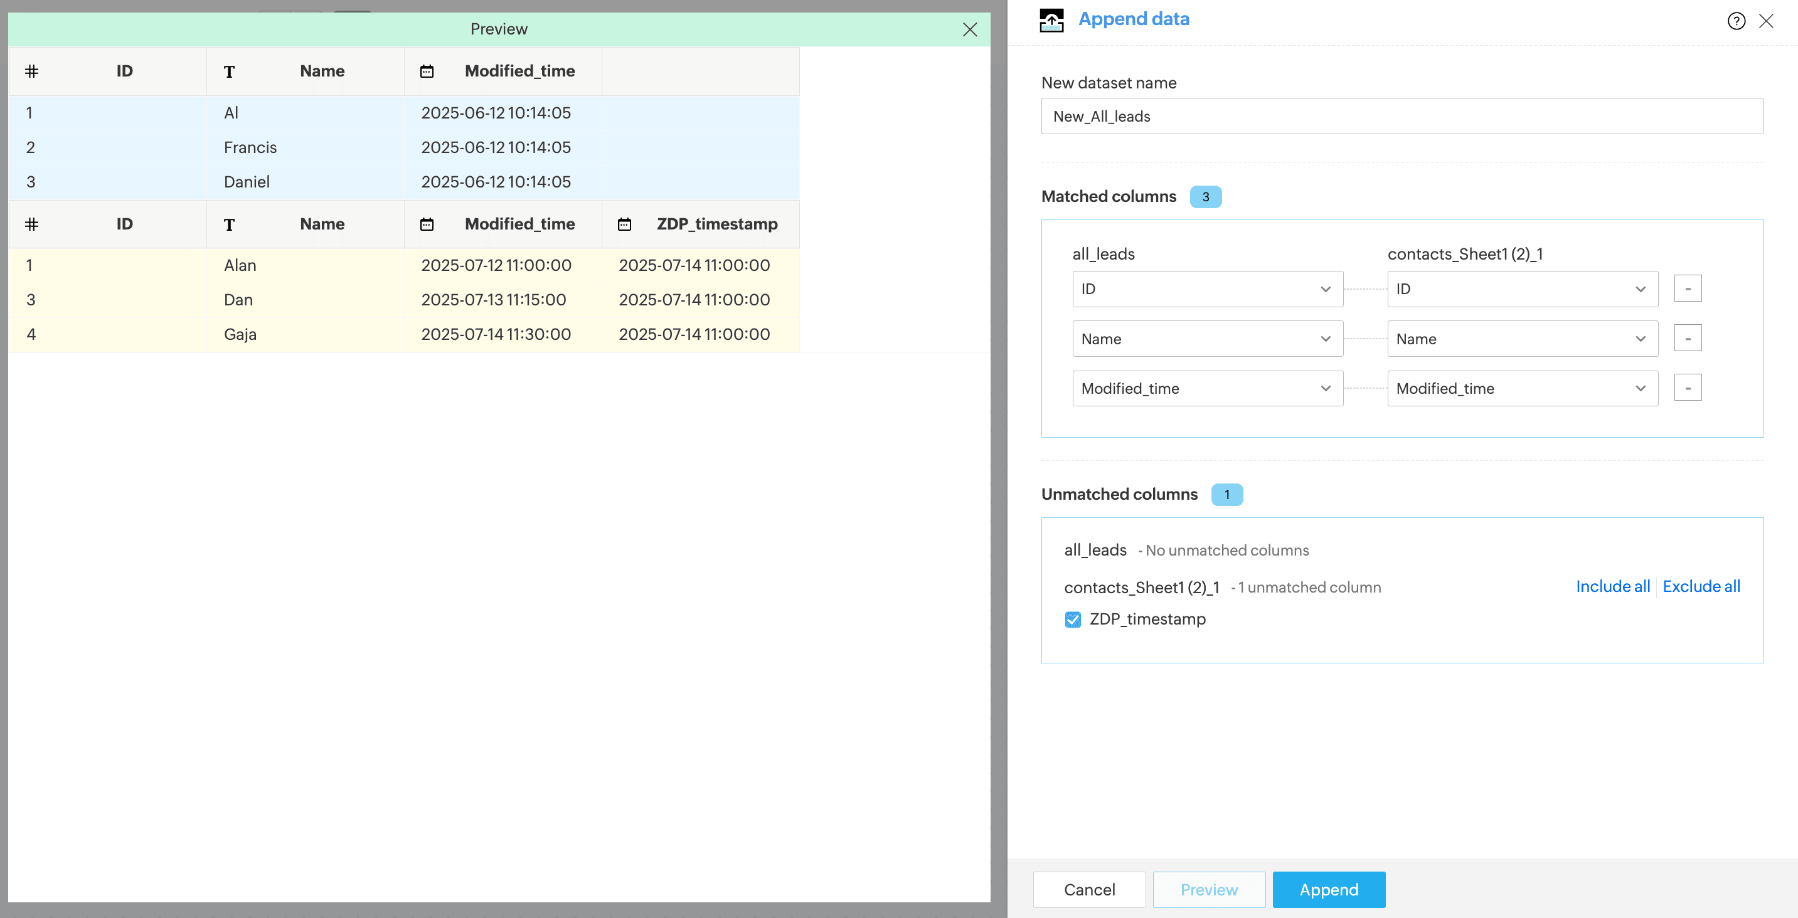Click the hash icon in top ID header
This screenshot has height=918, width=1798.
tap(31, 71)
